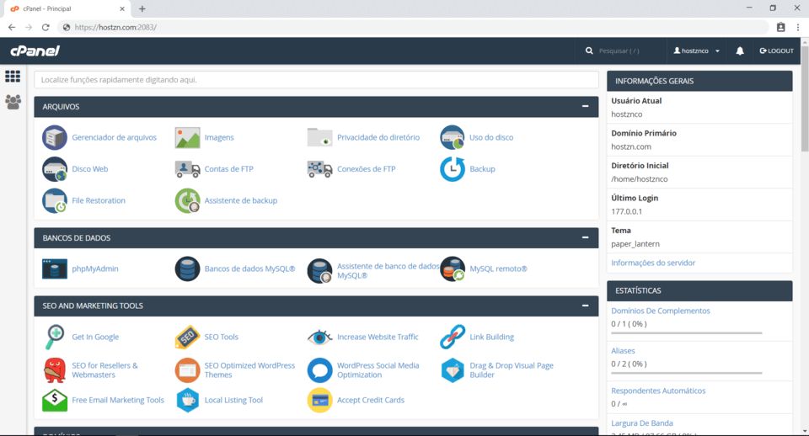Click the sidebar grid home icon
Viewport: 809px width, 436px height.
pyautogui.click(x=13, y=77)
